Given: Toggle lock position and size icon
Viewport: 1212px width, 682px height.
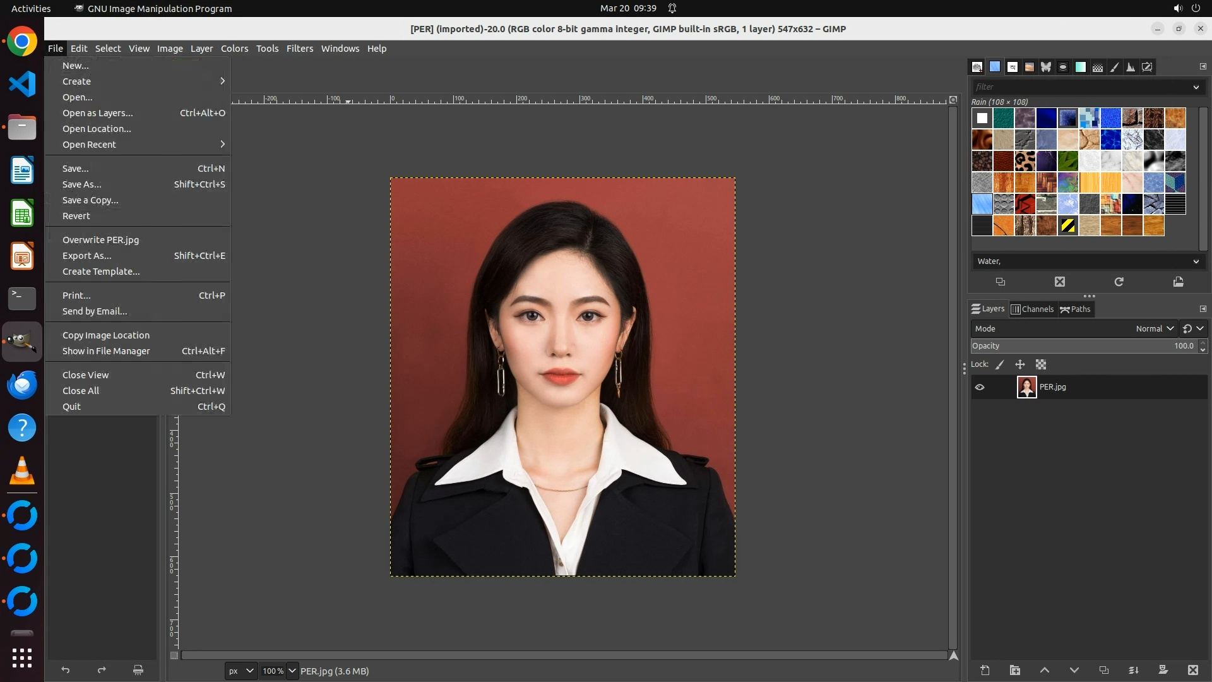Looking at the screenshot, I should (1019, 364).
